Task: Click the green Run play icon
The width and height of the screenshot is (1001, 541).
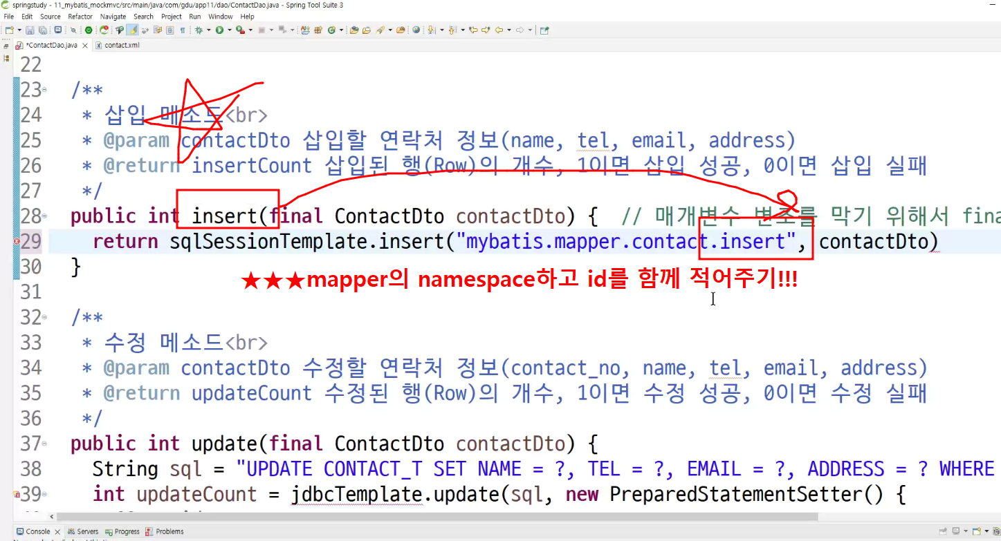Action: point(219,30)
